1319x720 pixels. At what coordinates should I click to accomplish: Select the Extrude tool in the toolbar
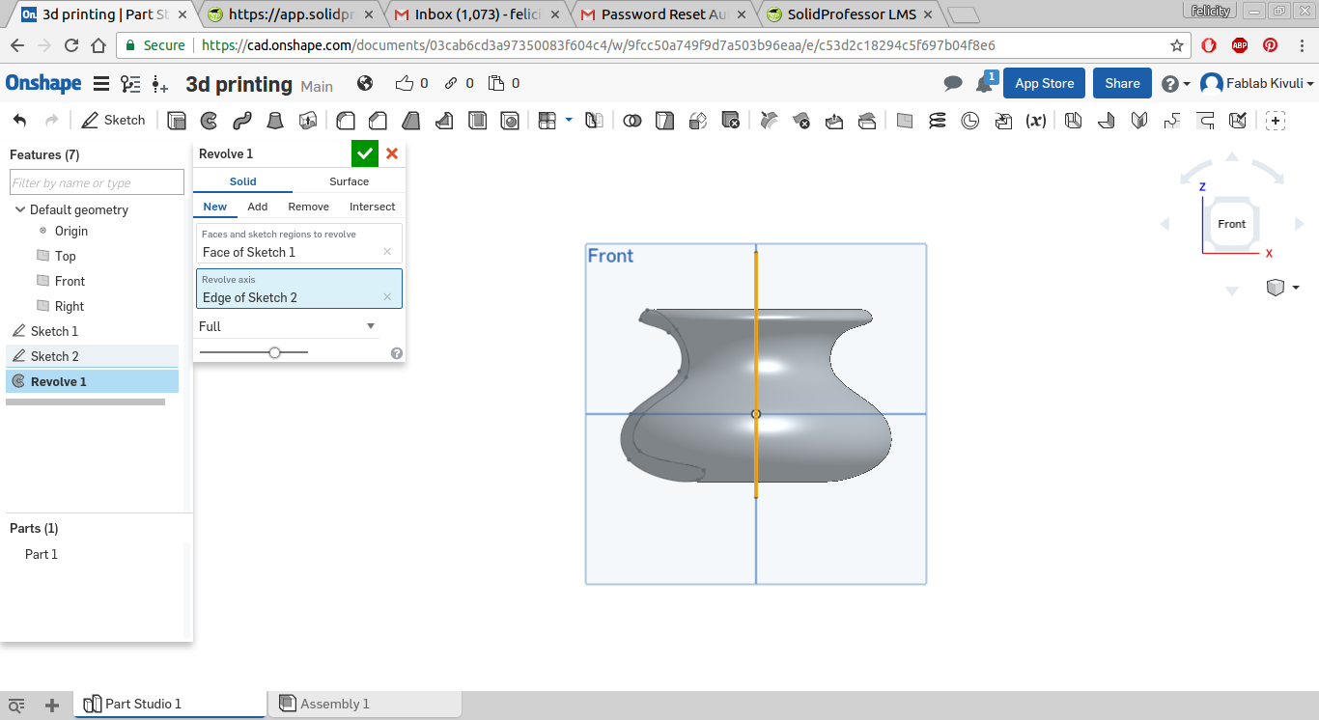pyautogui.click(x=177, y=121)
